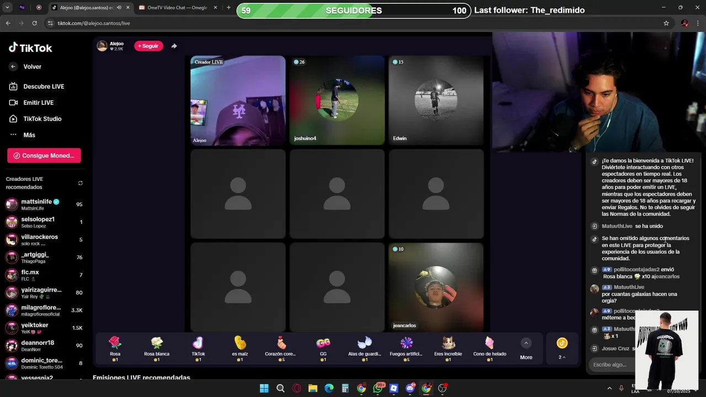Open the Rosa gift icon
This screenshot has height=397, width=706.
point(115,343)
